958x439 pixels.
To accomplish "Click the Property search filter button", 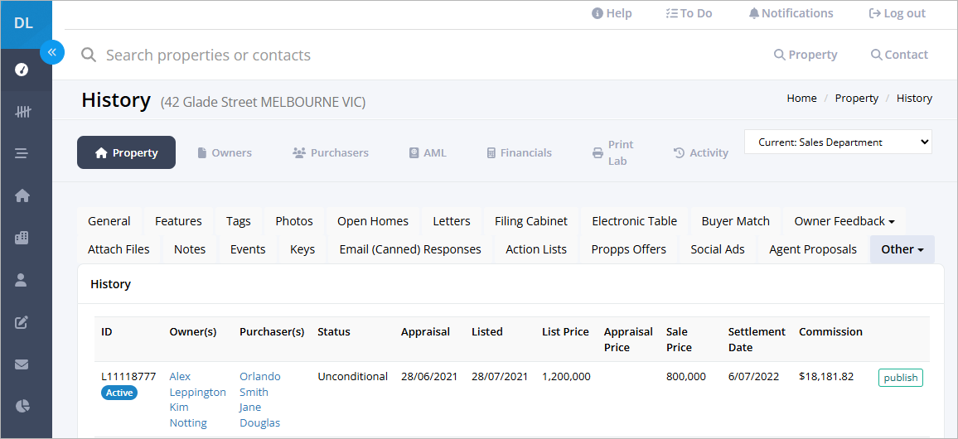I will coord(806,55).
